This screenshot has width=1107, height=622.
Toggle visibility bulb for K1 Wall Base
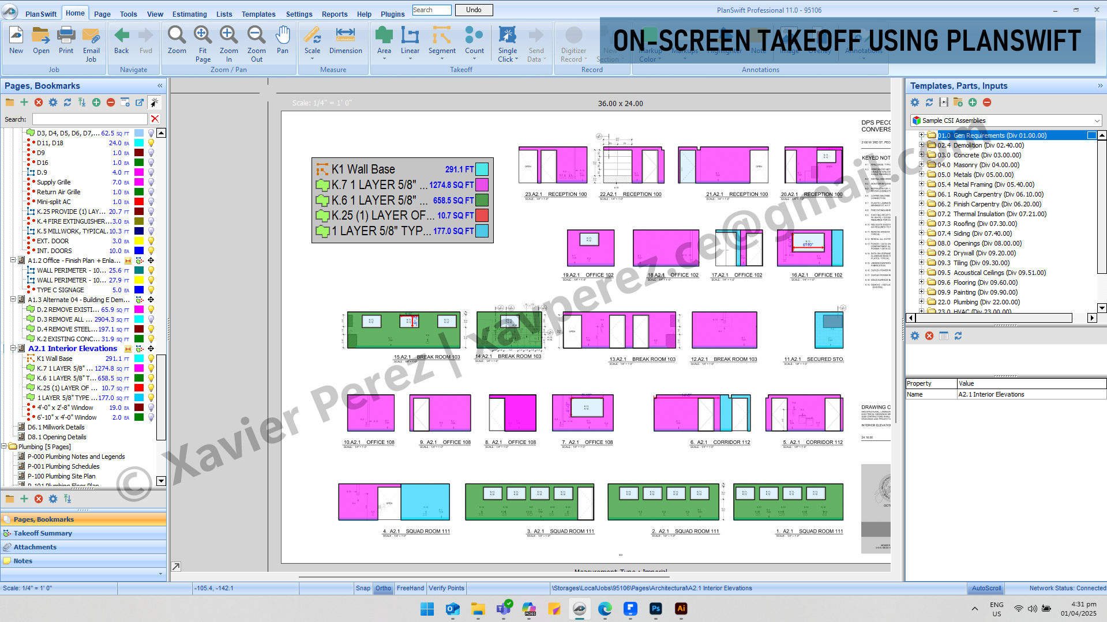click(x=151, y=359)
